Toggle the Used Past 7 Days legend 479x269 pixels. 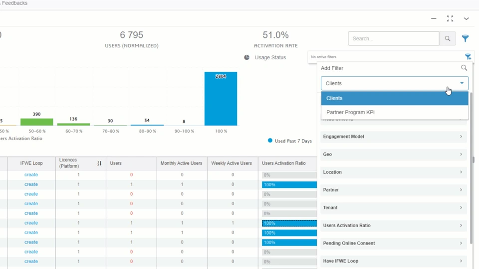(x=289, y=141)
